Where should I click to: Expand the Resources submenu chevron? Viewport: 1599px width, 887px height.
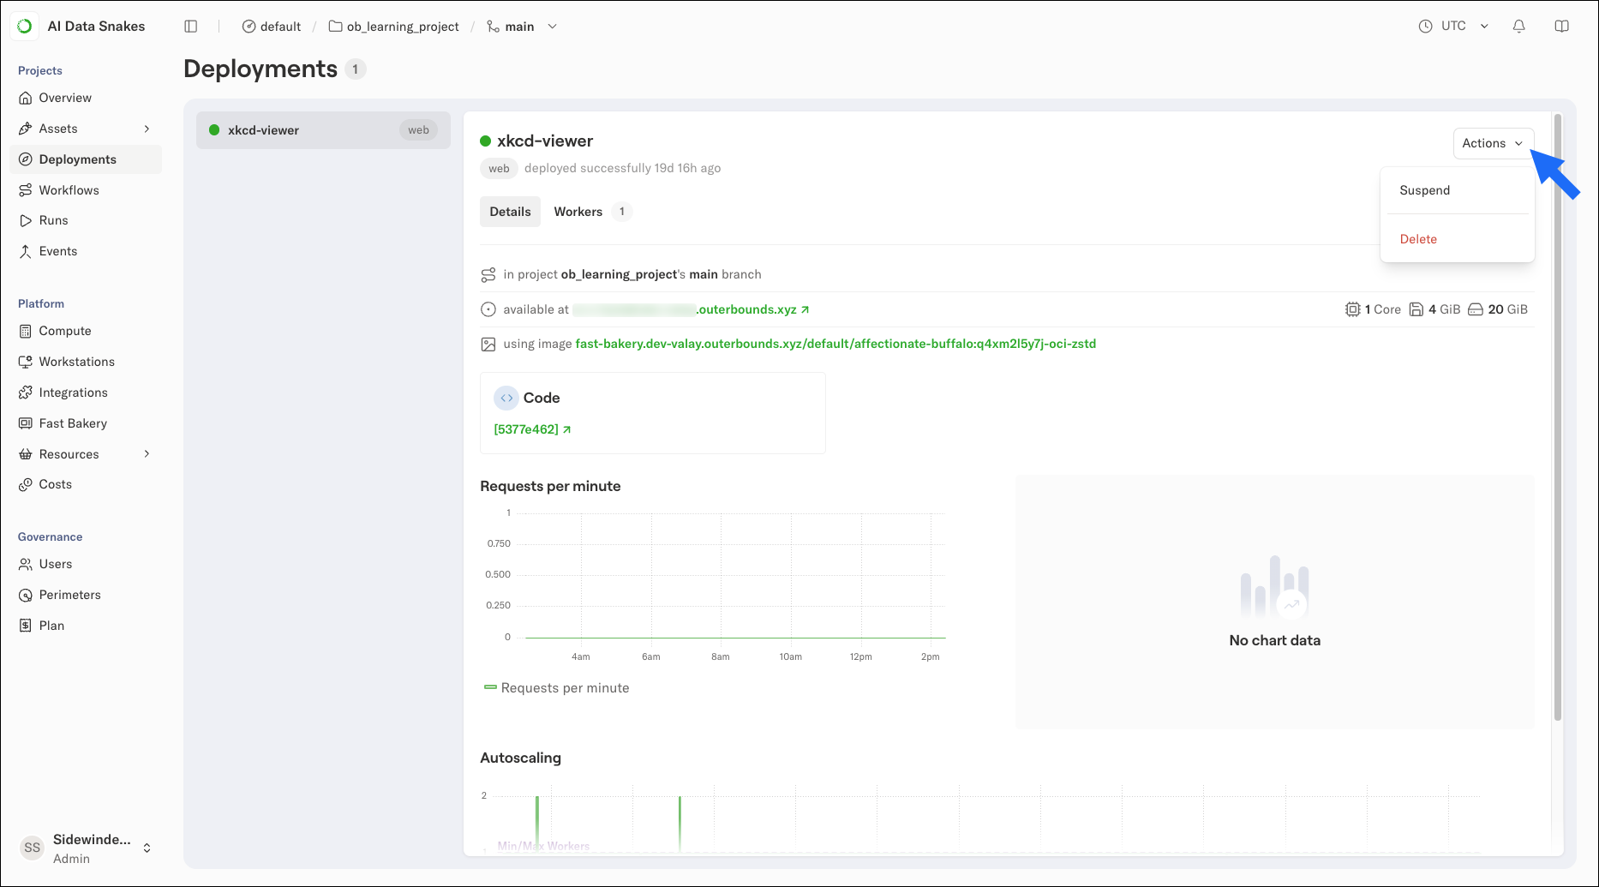[x=147, y=454]
